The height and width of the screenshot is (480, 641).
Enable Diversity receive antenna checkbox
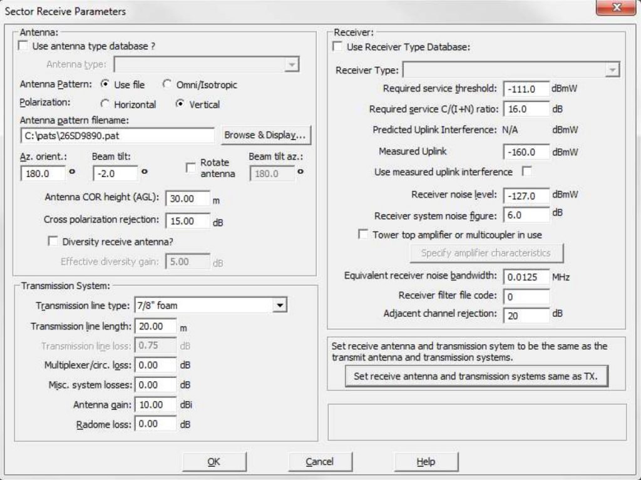tap(53, 241)
